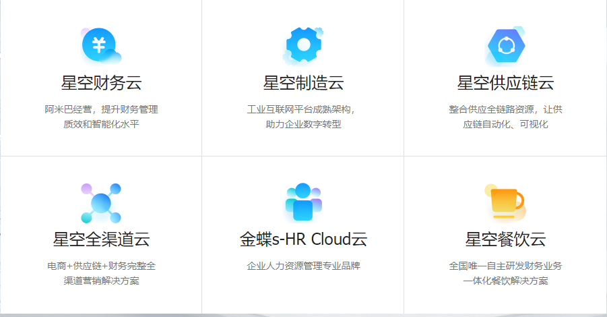Open the 星空餐饮云 title link
This screenshot has height=317, width=607.
[505, 239]
